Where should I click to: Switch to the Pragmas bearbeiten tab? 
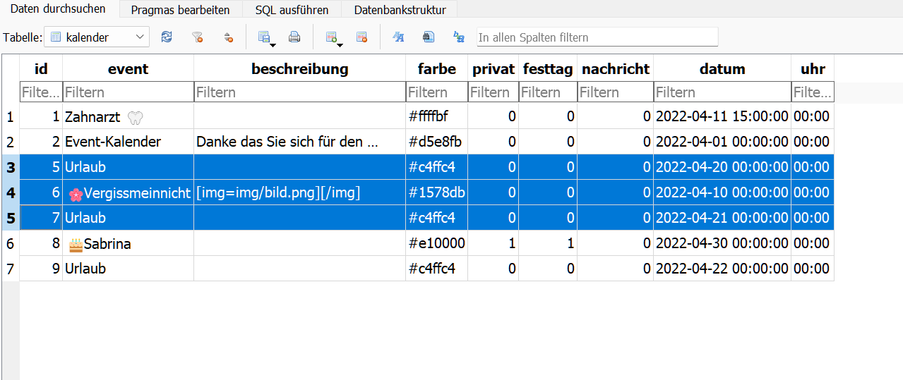tap(181, 10)
